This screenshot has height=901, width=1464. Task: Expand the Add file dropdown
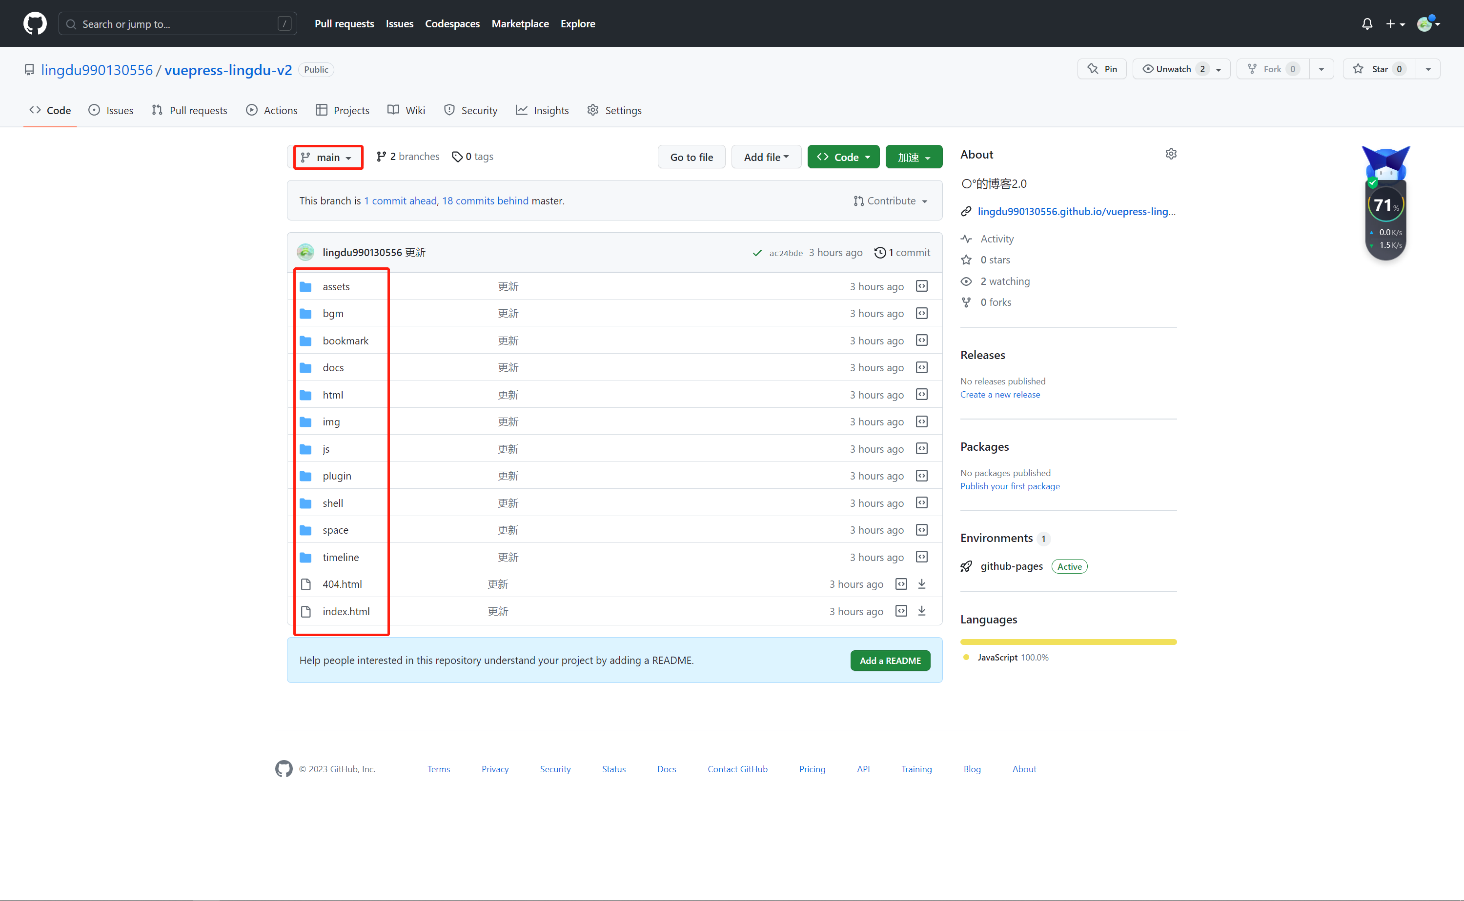tap(766, 157)
